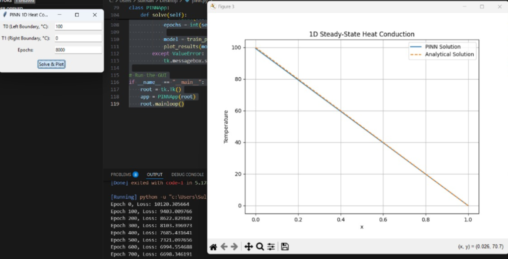This screenshot has height=259, width=508.
Task: Save the figure using the disk icon
Action: click(285, 247)
